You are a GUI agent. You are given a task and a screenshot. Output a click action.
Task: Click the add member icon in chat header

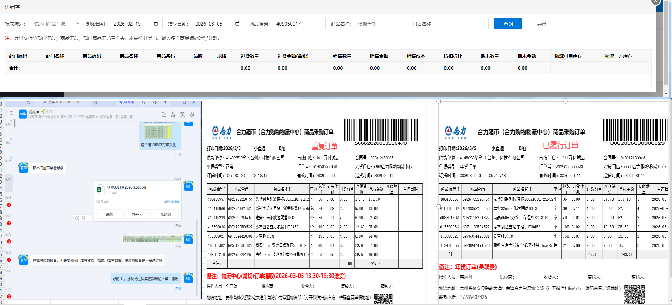[173, 114]
